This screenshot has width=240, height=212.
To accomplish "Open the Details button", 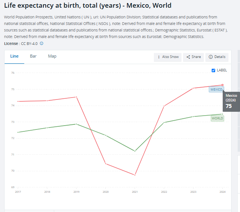I will (x=217, y=57).
